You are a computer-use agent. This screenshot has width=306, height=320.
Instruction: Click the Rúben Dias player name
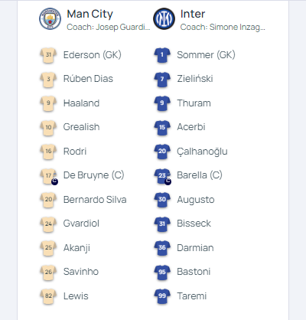coord(88,79)
